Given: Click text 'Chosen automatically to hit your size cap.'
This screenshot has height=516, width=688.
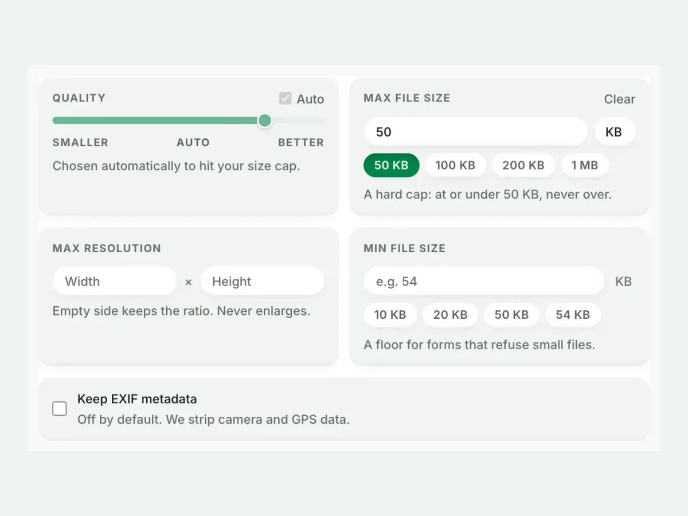Looking at the screenshot, I should click(x=177, y=166).
